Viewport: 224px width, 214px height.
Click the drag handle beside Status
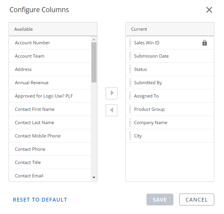pyautogui.click(x=130, y=69)
